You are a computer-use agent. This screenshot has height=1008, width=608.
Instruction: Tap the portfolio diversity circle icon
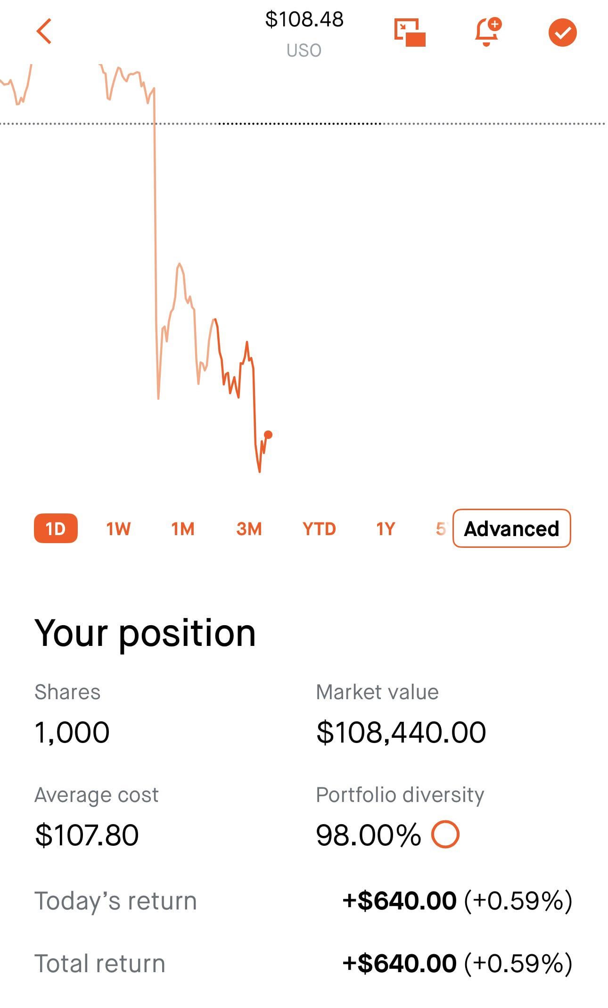445,834
